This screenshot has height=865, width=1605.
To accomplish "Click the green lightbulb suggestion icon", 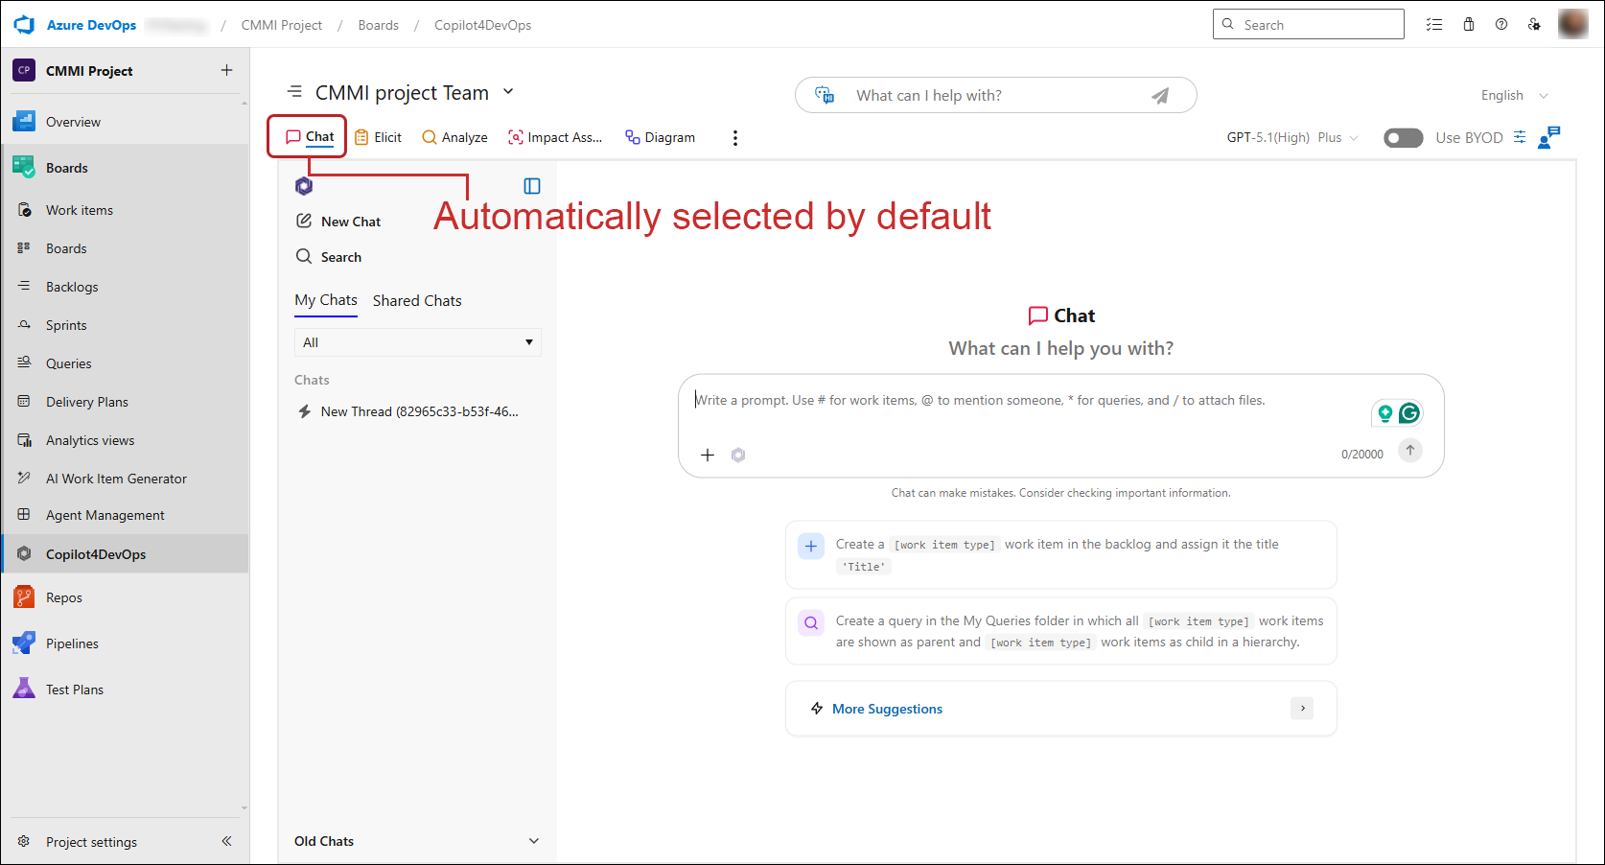I will click(x=1384, y=413).
